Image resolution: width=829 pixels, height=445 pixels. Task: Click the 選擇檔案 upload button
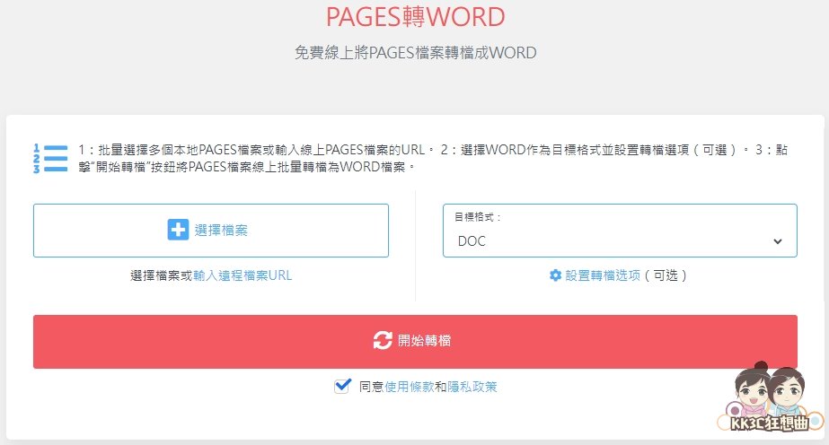pyautogui.click(x=211, y=231)
